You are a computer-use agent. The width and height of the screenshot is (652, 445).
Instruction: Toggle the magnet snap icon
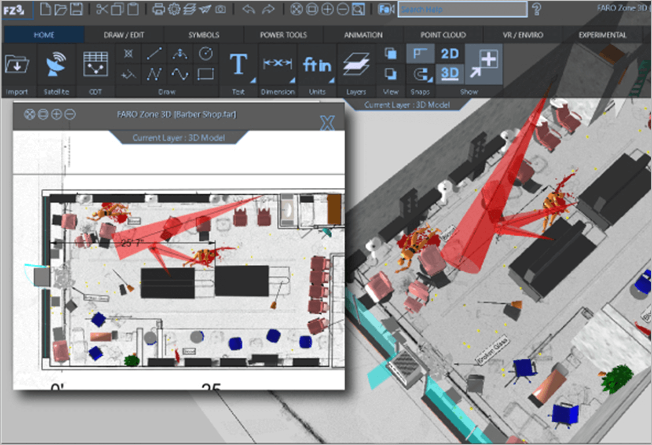pyautogui.click(x=421, y=74)
